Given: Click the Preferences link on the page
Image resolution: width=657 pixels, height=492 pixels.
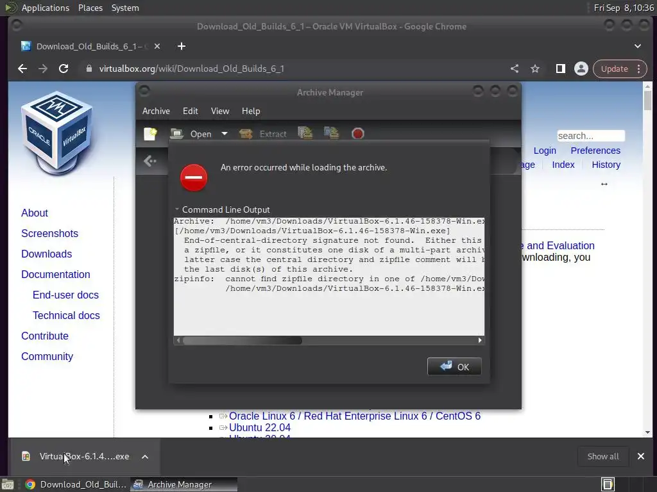Looking at the screenshot, I should click(x=595, y=151).
